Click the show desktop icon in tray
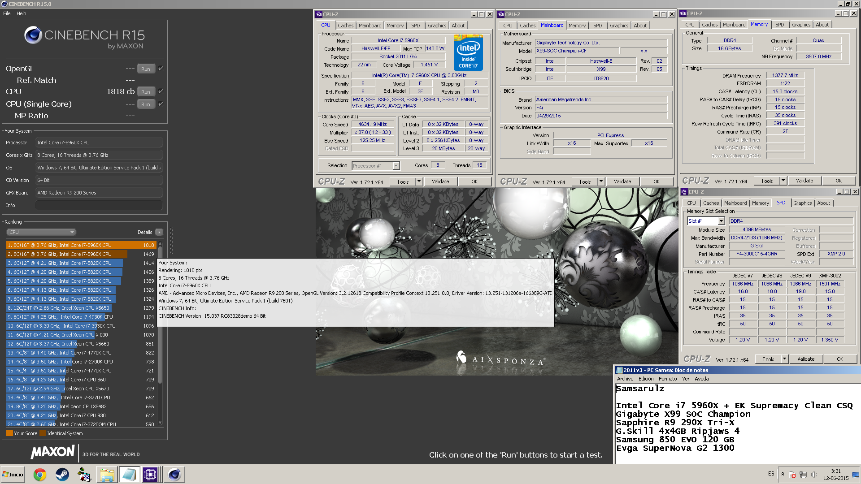 pos(856,475)
